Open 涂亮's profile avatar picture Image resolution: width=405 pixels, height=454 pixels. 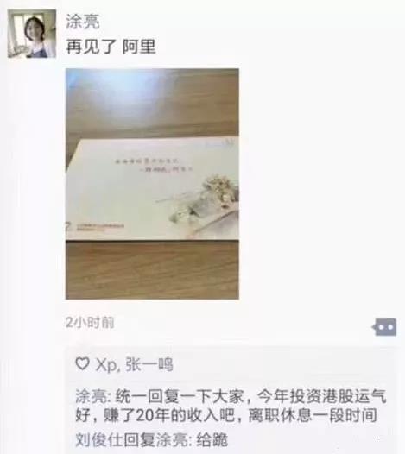pyautogui.click(x=32, y=34)
